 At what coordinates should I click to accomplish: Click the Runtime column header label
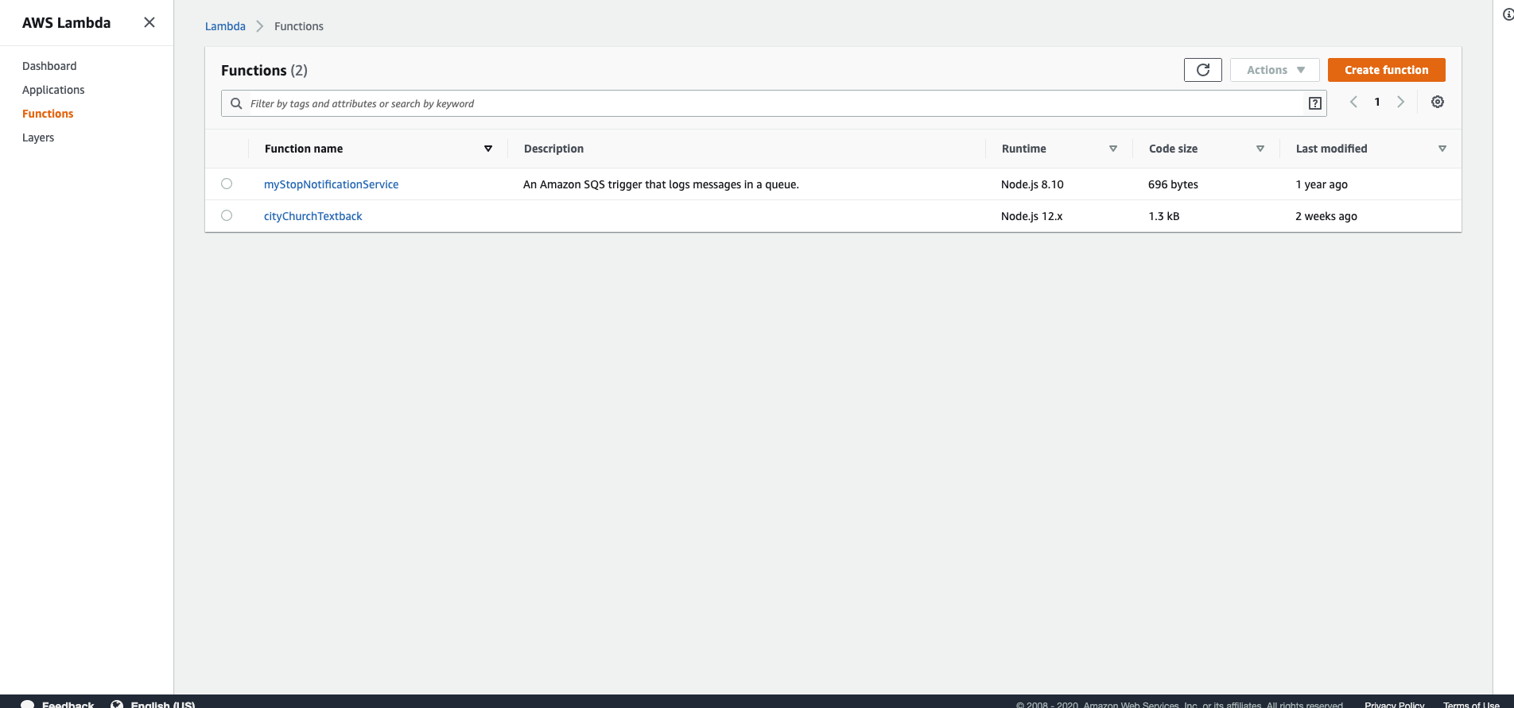(1024, 149)
